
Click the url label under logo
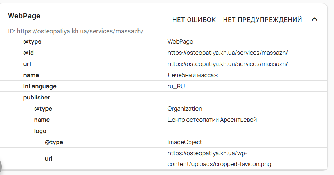coord(49,158)
